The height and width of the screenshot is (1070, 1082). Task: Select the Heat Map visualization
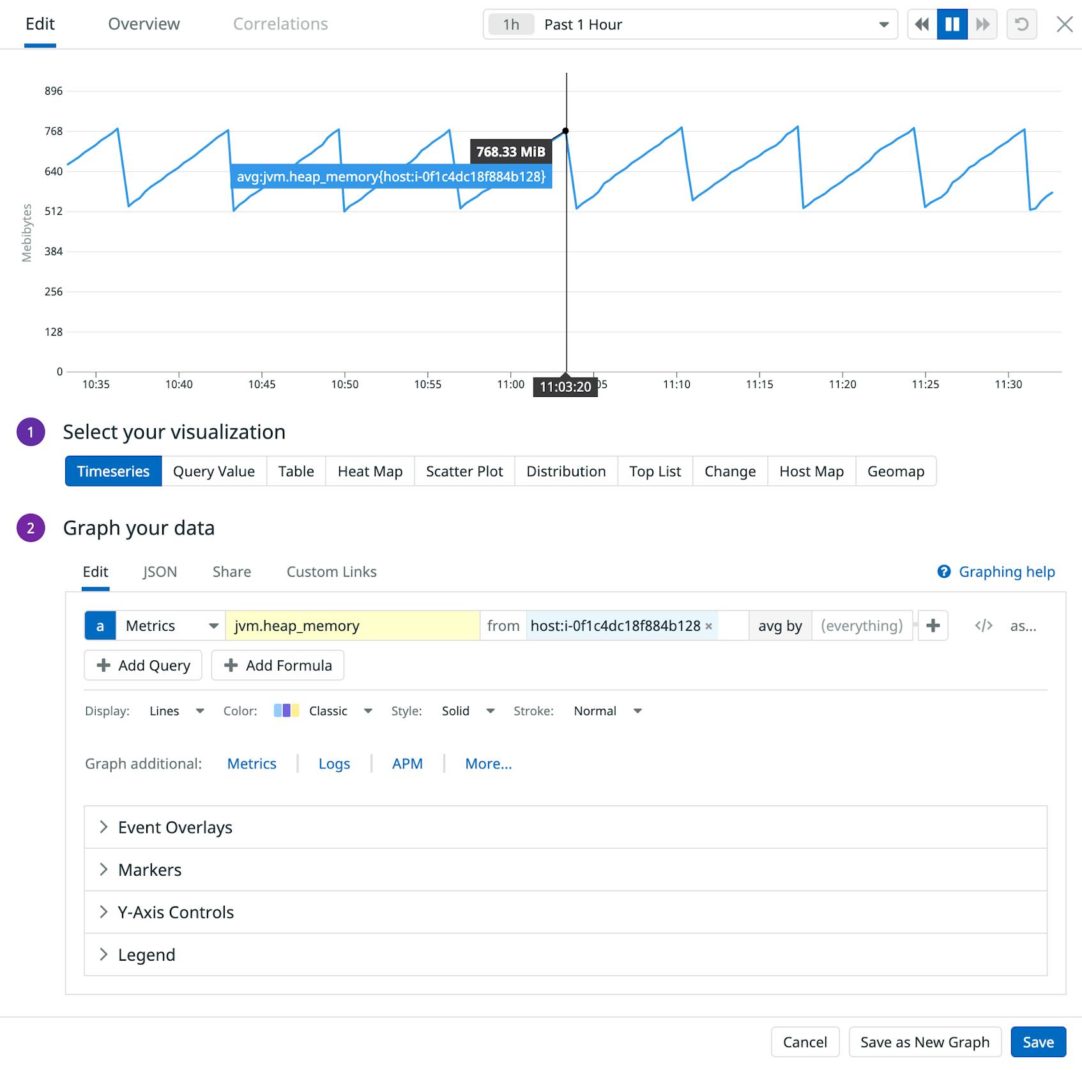tap(369, 471)
